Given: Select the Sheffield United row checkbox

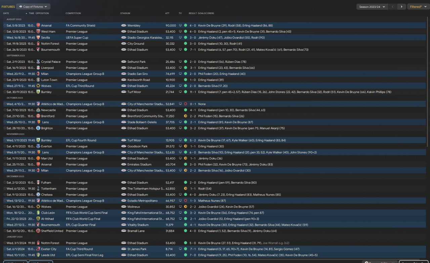Looking at the screenshot, I should coord(5,231).
